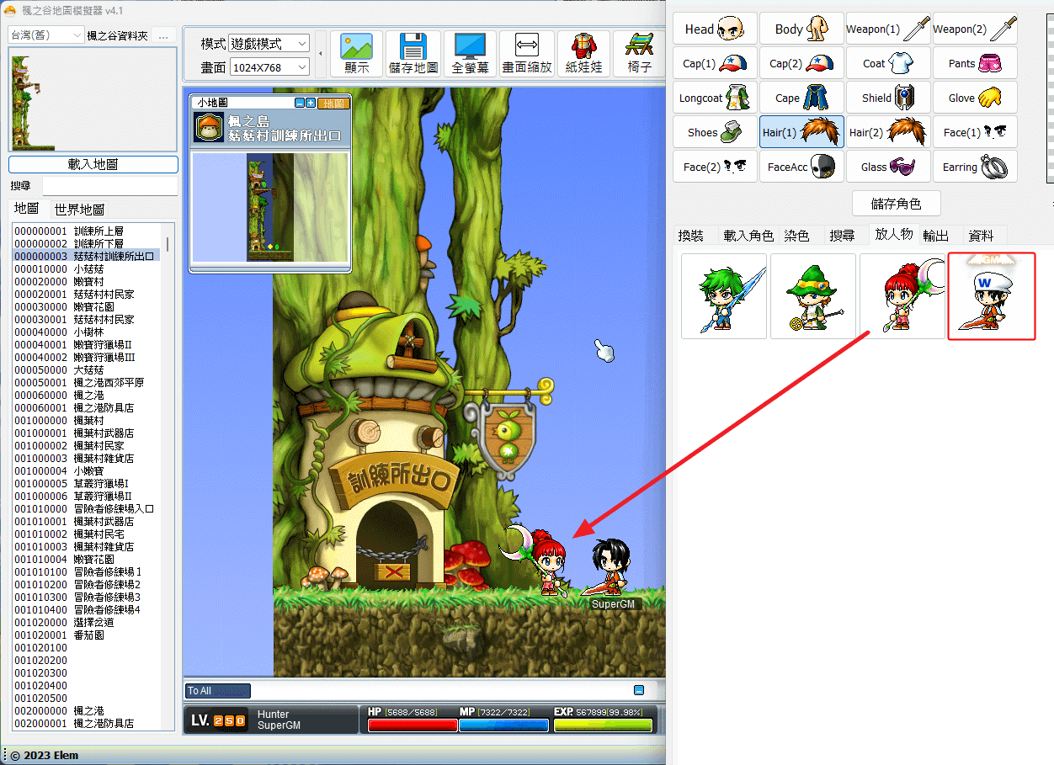Open the 全螢幕 fullscreen monitor icon
Viewport: 1054px width, 765px height.
point(471,54)
